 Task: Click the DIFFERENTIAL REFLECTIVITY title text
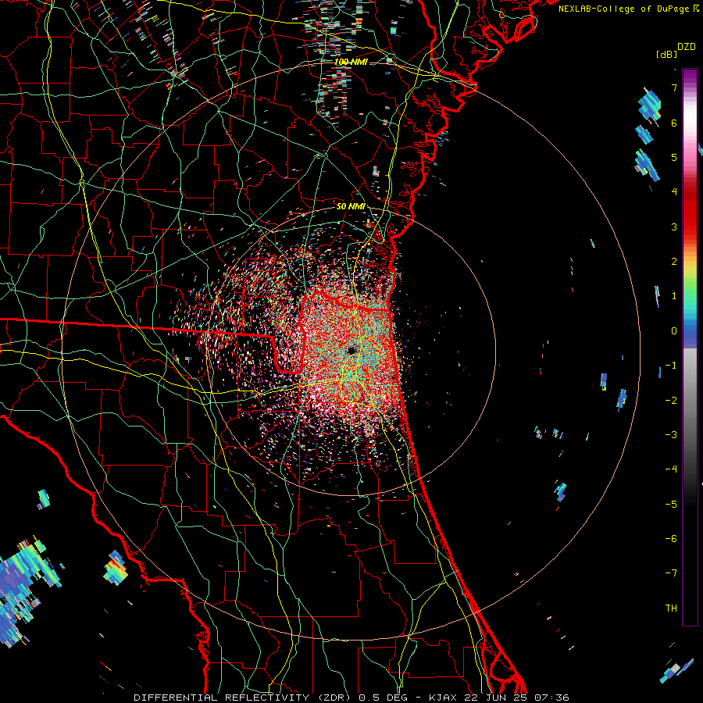pos(221,698)
